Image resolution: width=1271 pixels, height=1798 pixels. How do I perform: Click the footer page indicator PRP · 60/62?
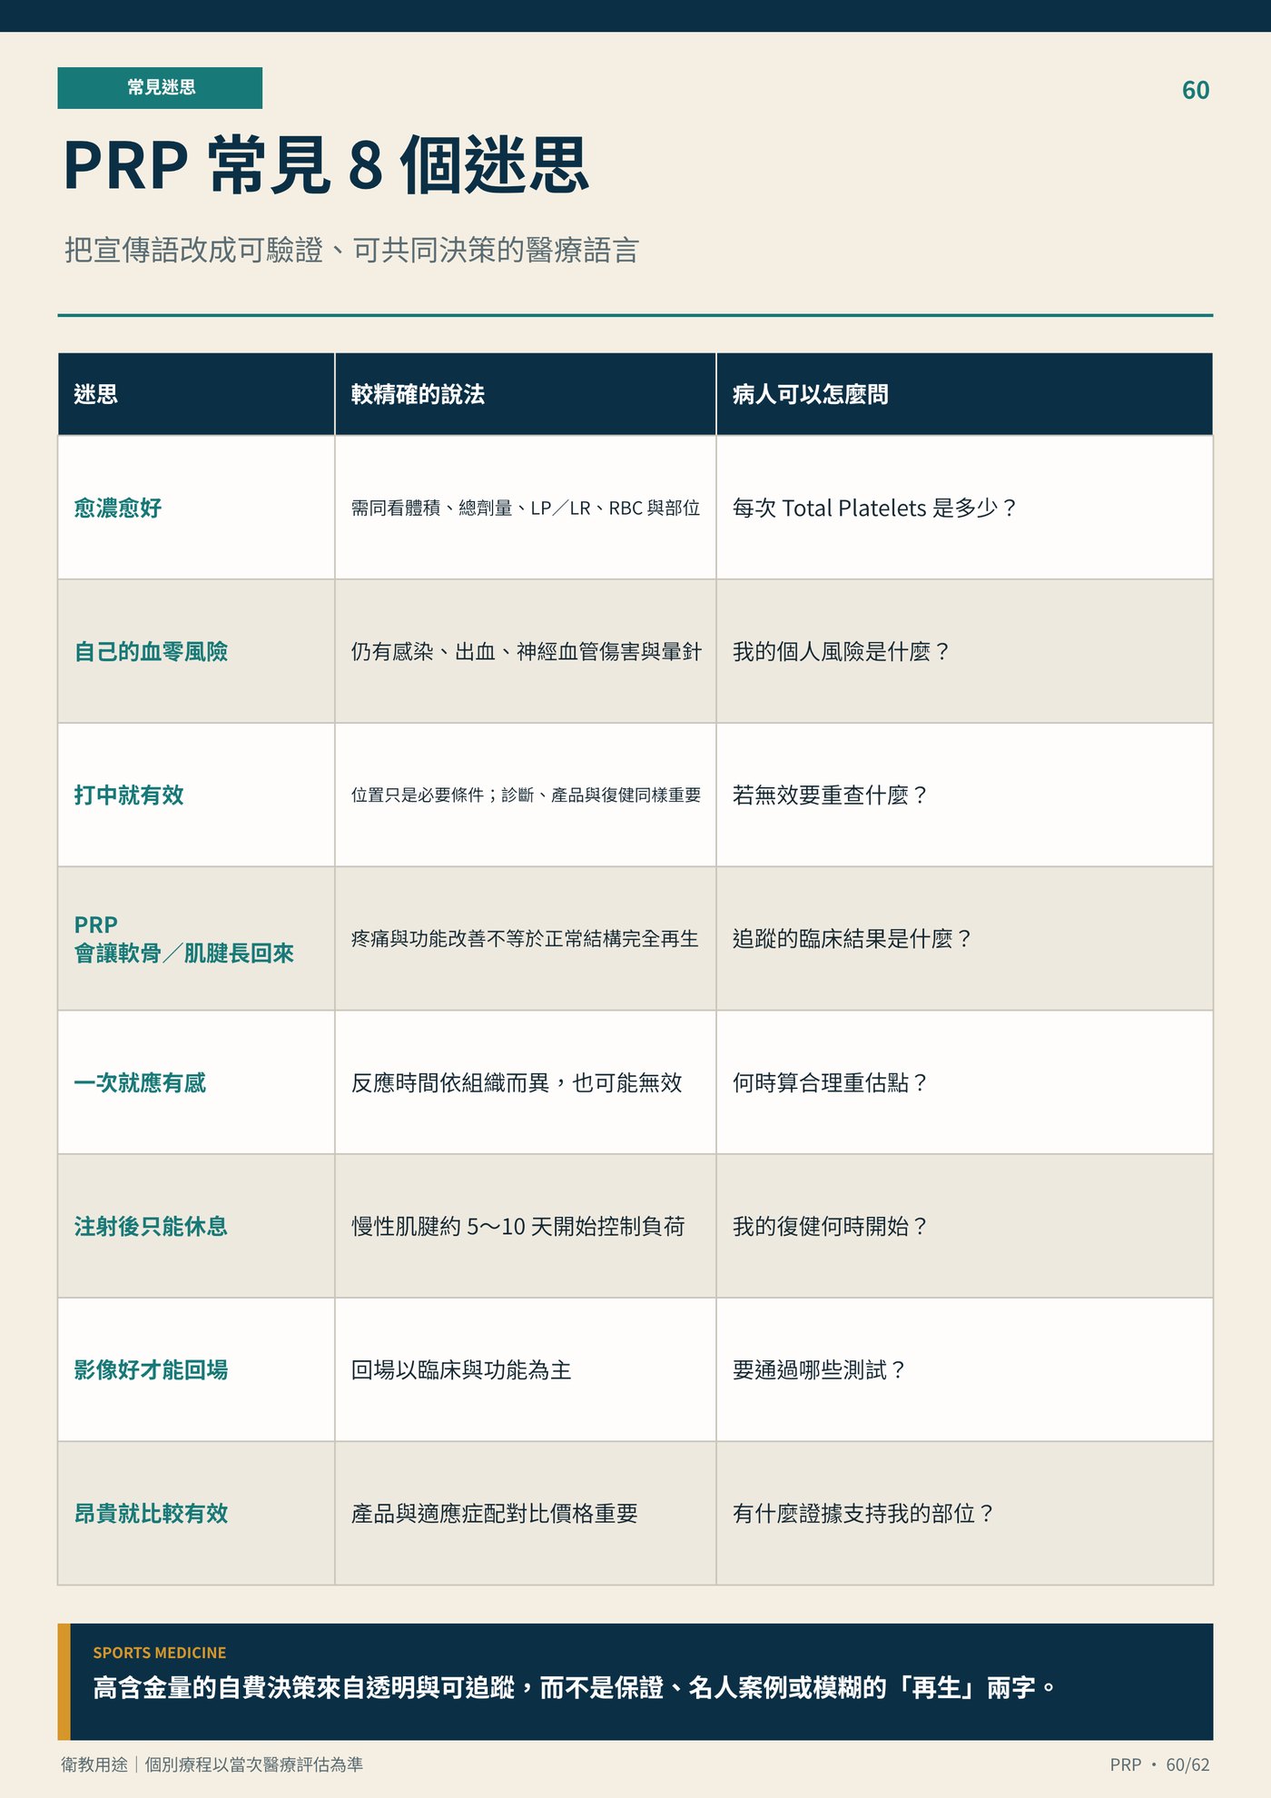coord(1159,1764)
